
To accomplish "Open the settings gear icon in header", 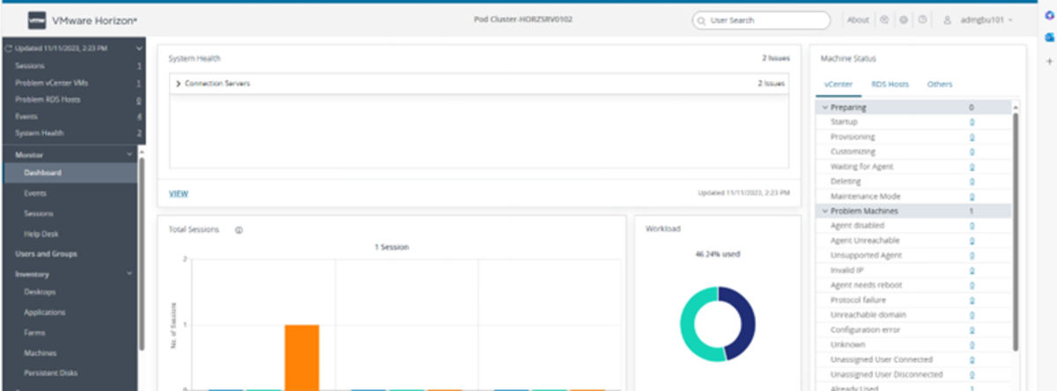I will 904,20.
